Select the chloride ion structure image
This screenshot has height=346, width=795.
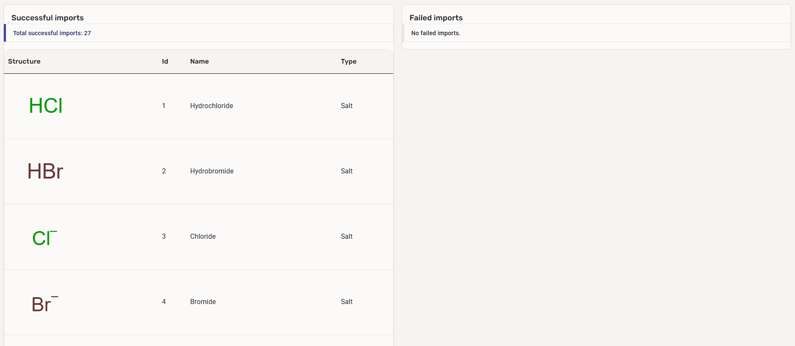click(x=44, y=237)
